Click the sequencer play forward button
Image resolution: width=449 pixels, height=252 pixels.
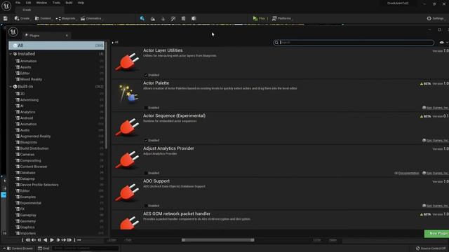(x=51, y=240)
